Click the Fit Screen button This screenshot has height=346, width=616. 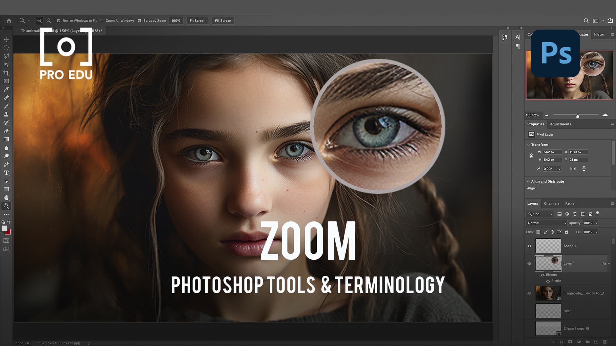click(197, 21)
